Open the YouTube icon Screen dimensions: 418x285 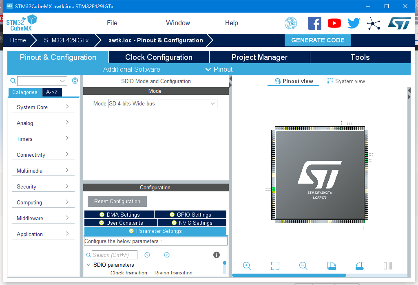[334, 23]
